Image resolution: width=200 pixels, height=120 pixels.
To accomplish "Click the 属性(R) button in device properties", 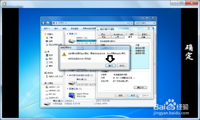I will click(x=140, y=87).
